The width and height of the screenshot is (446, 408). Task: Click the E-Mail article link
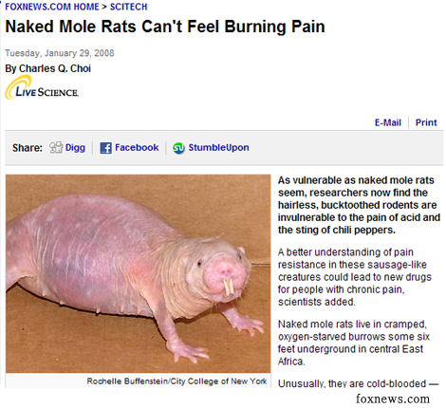(x=388, y=122)
